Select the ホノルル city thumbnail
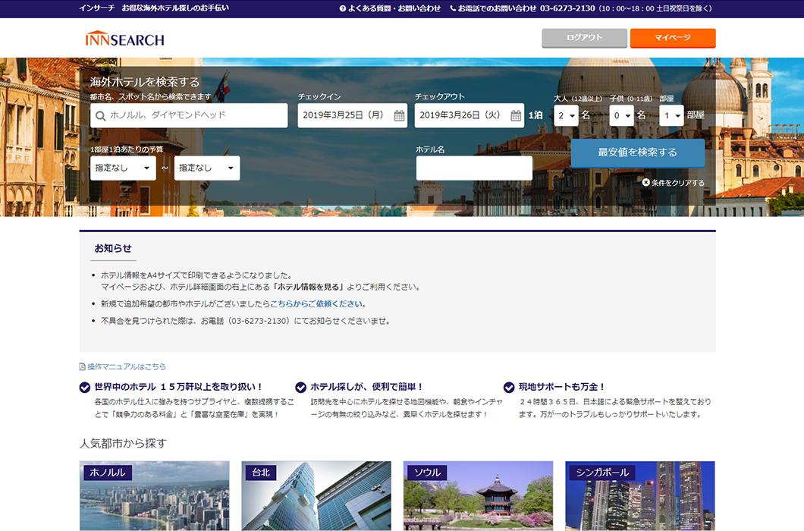 (154, 495)
